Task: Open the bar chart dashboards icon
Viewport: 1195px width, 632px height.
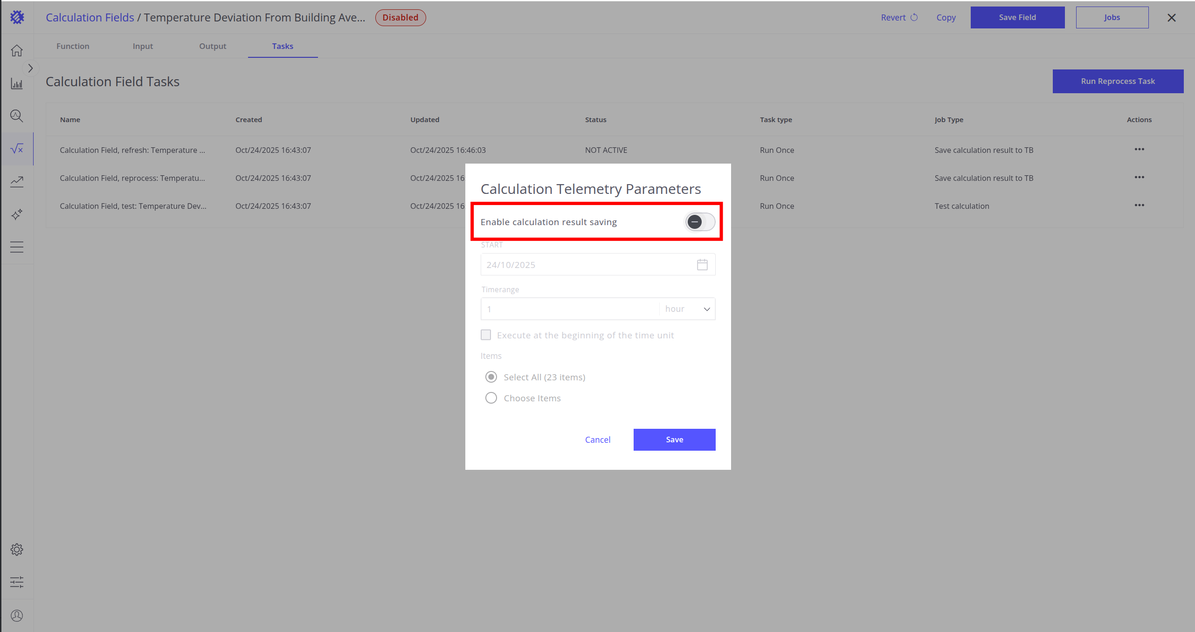Action: tap(17, 84)
